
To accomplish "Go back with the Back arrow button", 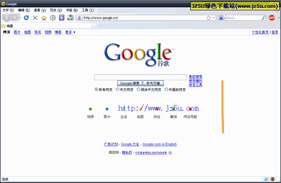I will [7, 18].
